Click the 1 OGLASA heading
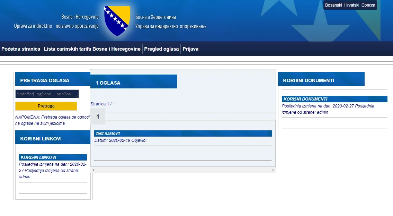This screenshot has height=216, width=393. pos(134,81)
